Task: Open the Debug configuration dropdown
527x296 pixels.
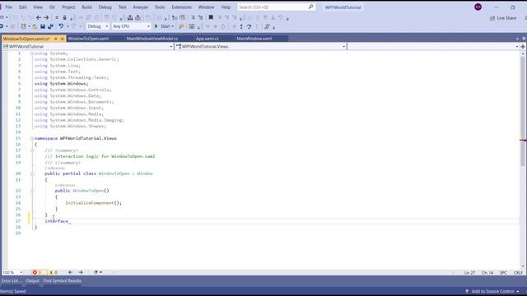Action: point(98,26)
